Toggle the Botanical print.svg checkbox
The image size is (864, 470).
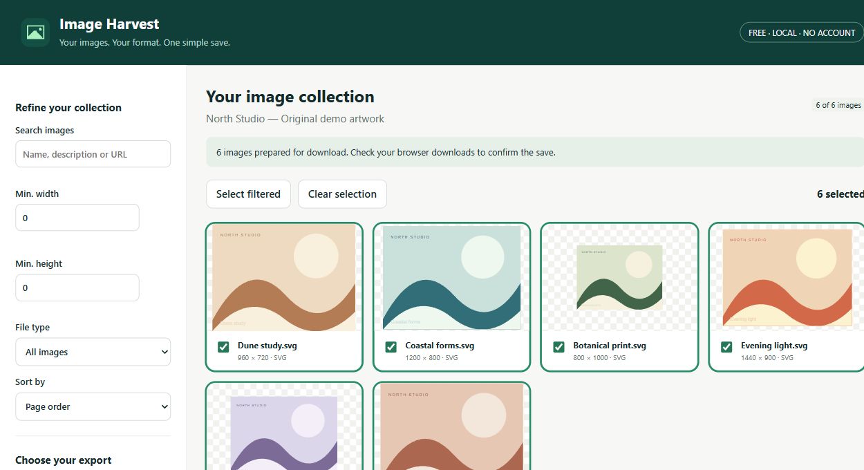(558, 347)
